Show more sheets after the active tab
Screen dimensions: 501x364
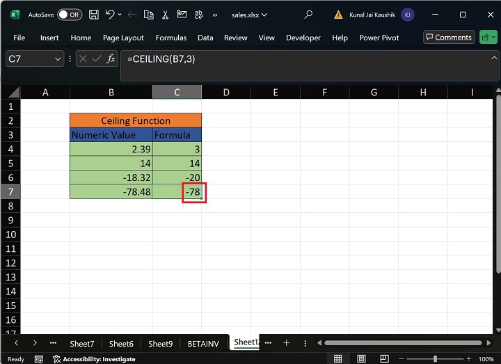coord(268,343)
